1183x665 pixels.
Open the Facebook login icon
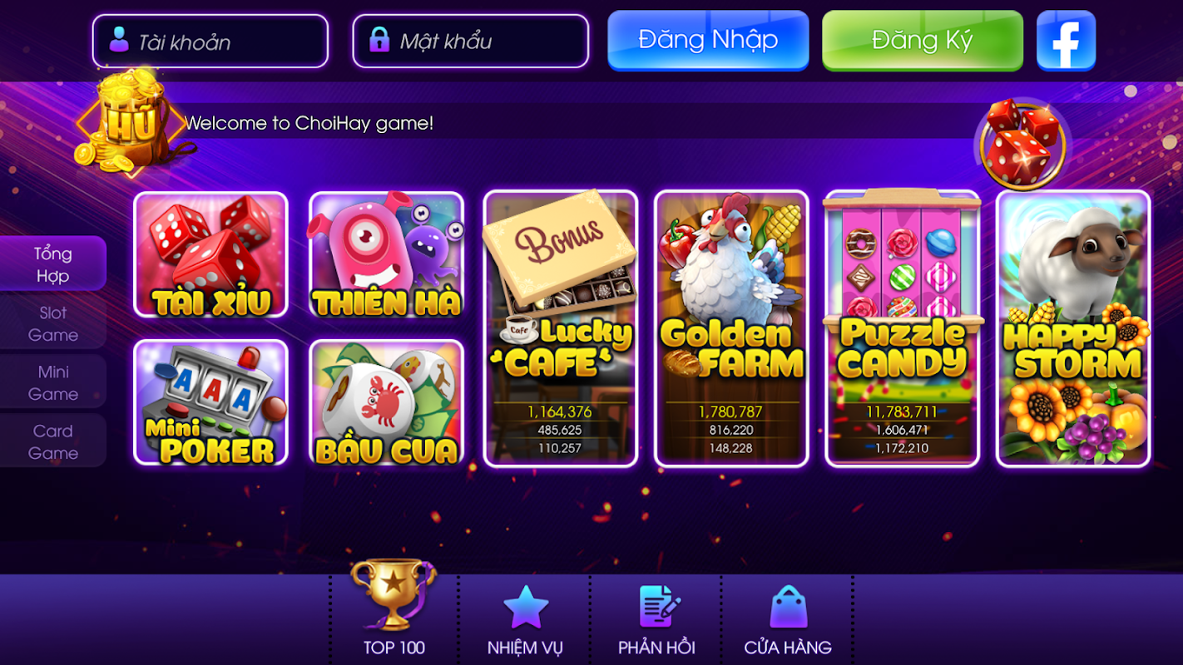tap(1066, 41)
